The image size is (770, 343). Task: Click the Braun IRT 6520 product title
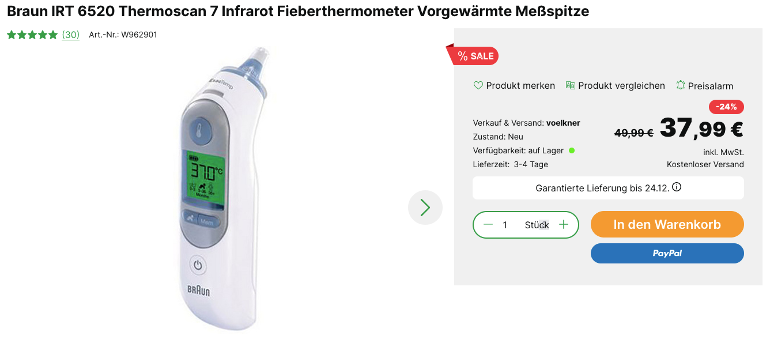(x=298, y=11)
